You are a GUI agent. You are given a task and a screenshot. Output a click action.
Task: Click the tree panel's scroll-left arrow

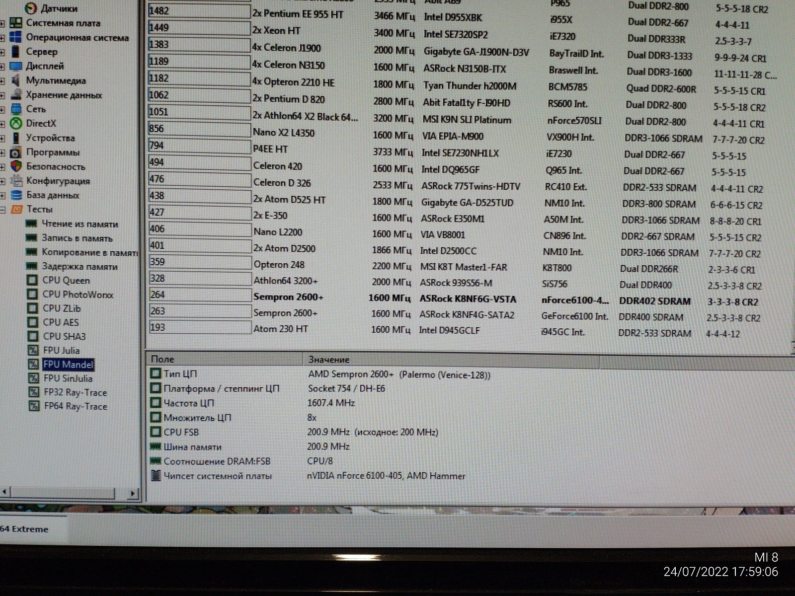click(4, 493)
